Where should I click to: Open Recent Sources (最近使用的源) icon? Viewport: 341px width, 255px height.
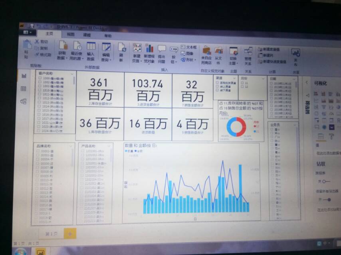77,45
